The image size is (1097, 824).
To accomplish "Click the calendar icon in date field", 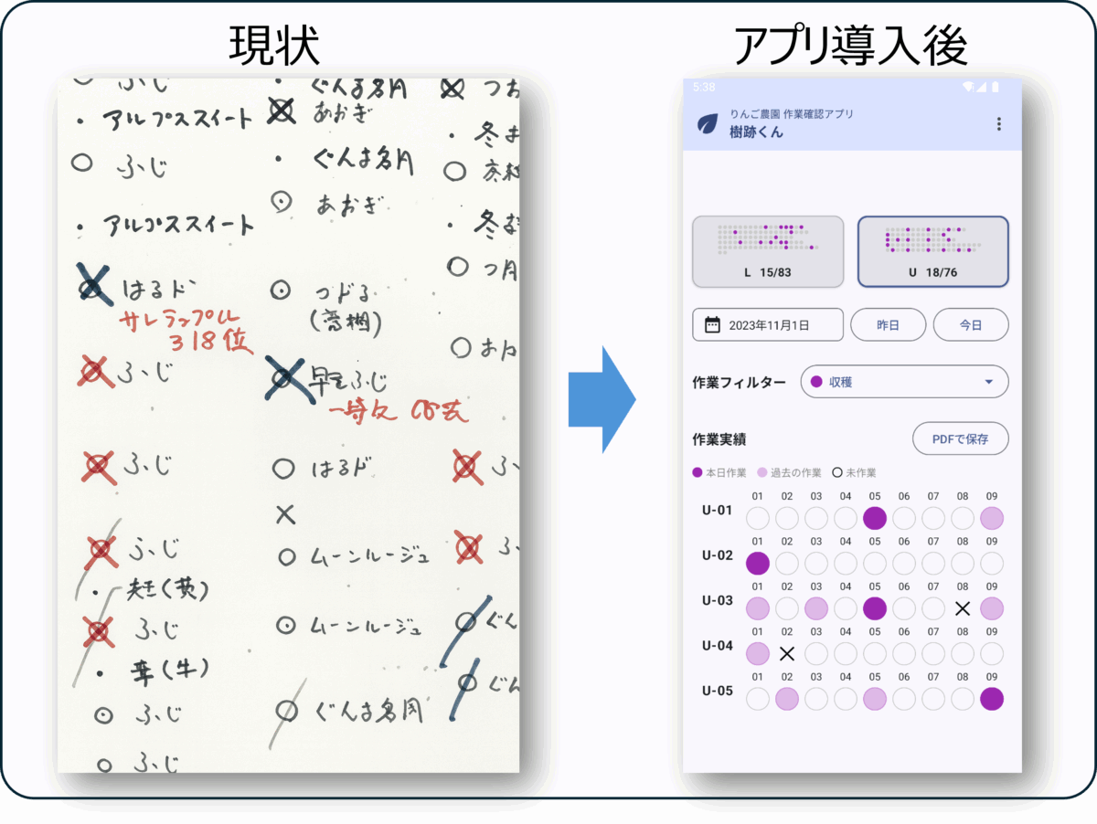I will click(712, 325).
